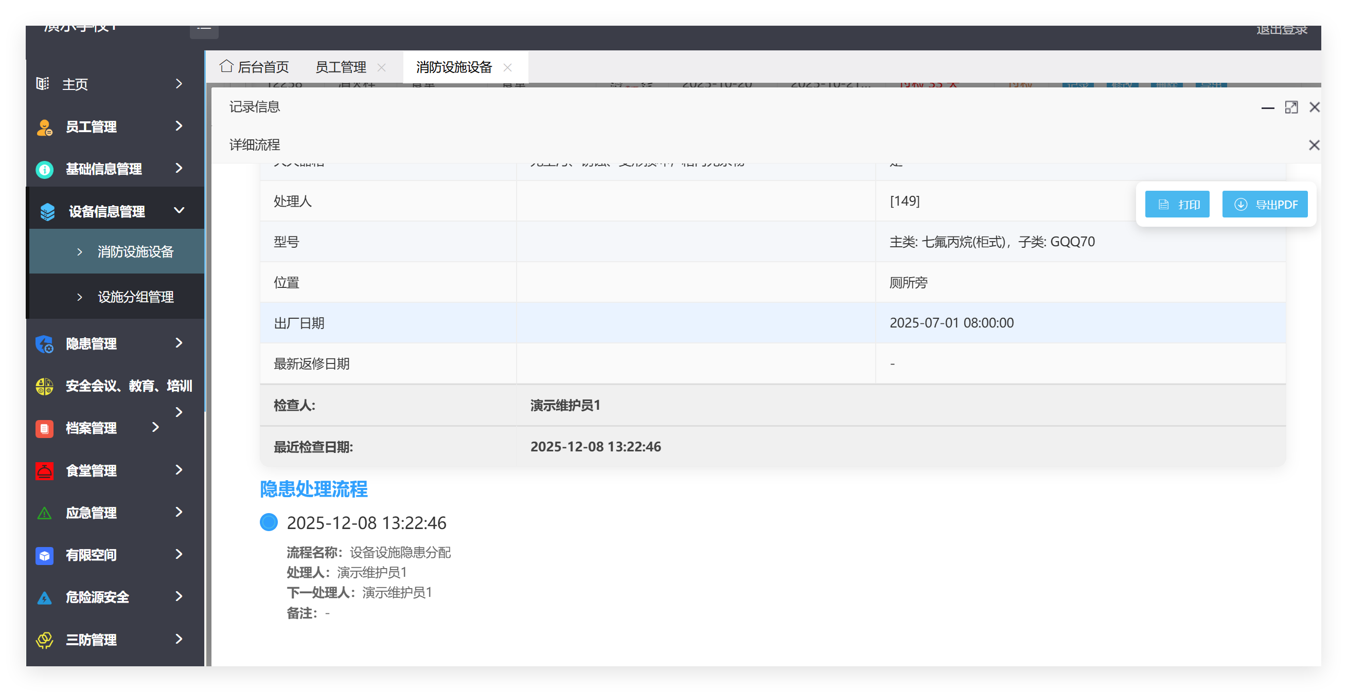Image resolution: width=1347 pixels, height=692 pixels.
Task: Select the 安全会议、教育、培训 icon
Action: coord(44,386)
